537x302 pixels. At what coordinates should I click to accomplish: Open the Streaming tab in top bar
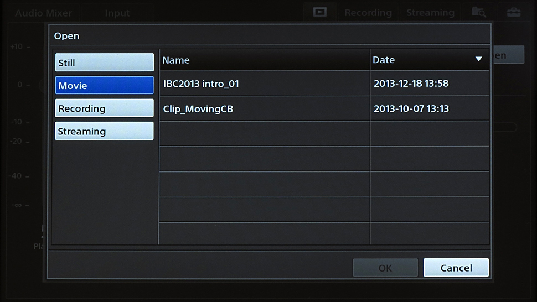coord(430,13)
